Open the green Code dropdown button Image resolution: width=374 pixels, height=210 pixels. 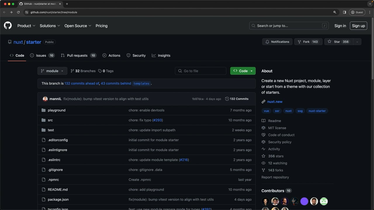point(243,71)
